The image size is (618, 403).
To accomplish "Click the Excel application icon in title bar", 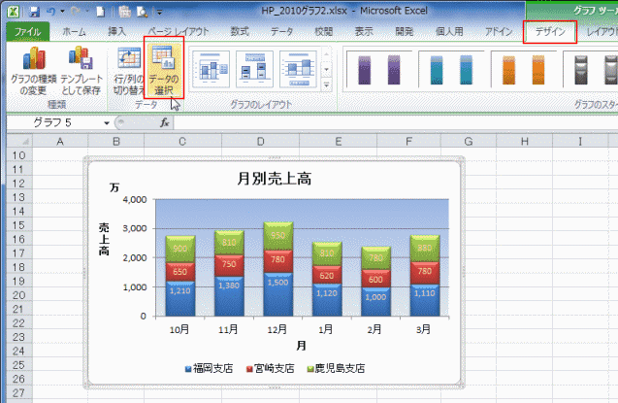I will pyautogui.click(x=13, y=12).
